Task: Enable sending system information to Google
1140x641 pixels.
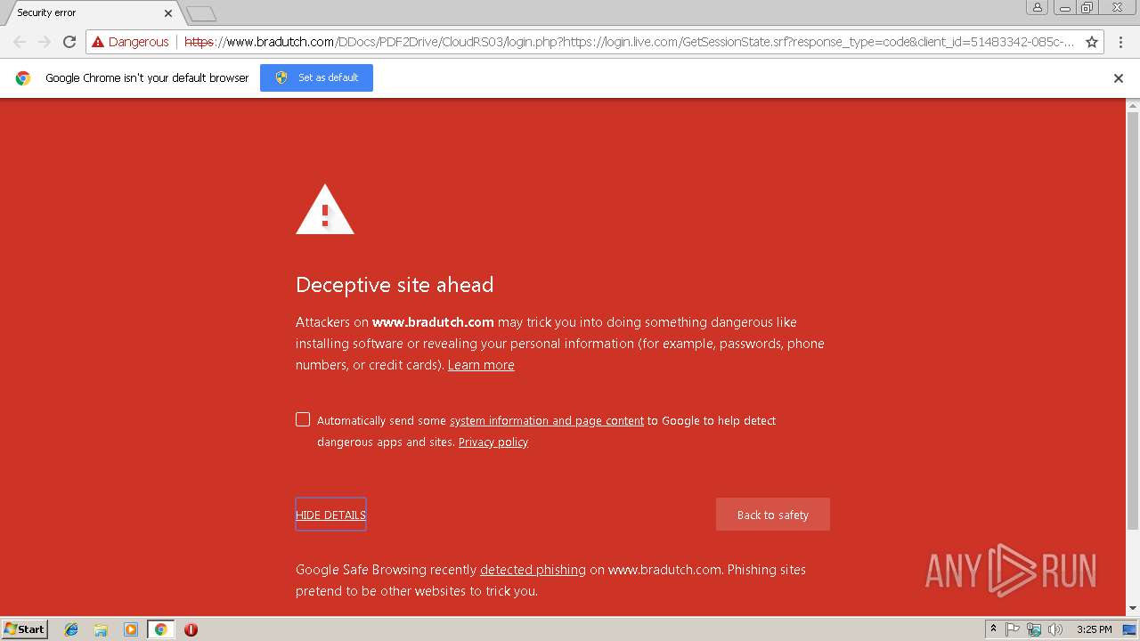Action: pos(303,419)
